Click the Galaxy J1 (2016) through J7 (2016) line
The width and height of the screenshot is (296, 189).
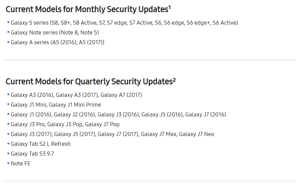[118, 114]
